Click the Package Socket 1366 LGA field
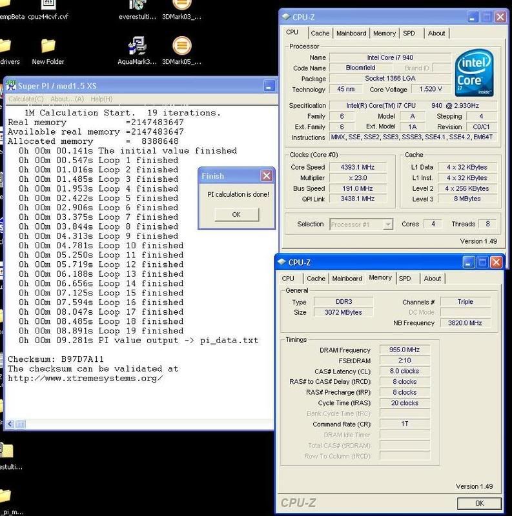Screen dimensions: 512x516 (x=390, y=78)
